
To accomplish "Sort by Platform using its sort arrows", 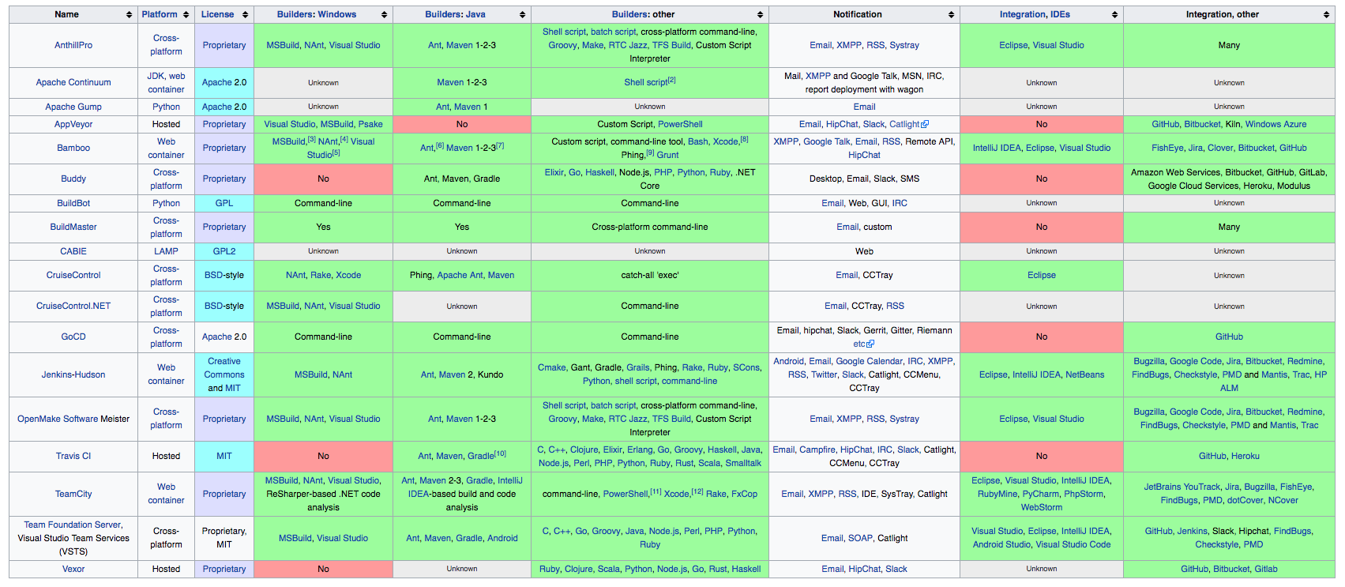I will (186, 15).
